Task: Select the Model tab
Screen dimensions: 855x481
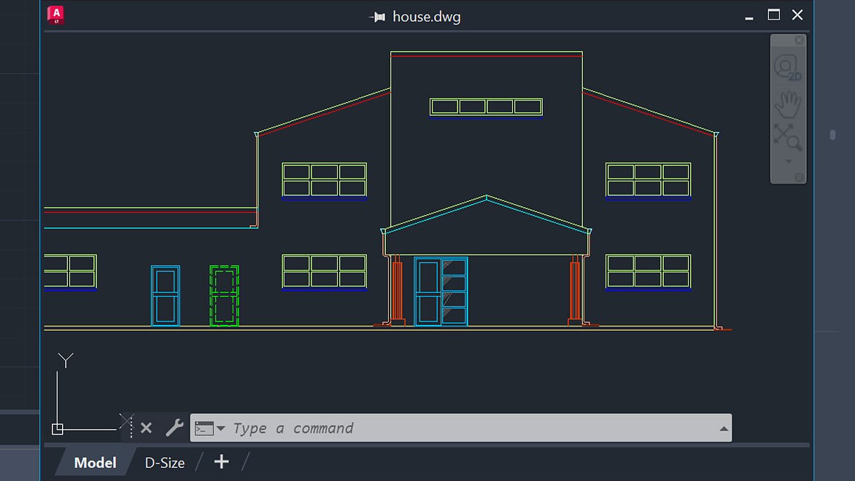Action: (x=94, y=462)
